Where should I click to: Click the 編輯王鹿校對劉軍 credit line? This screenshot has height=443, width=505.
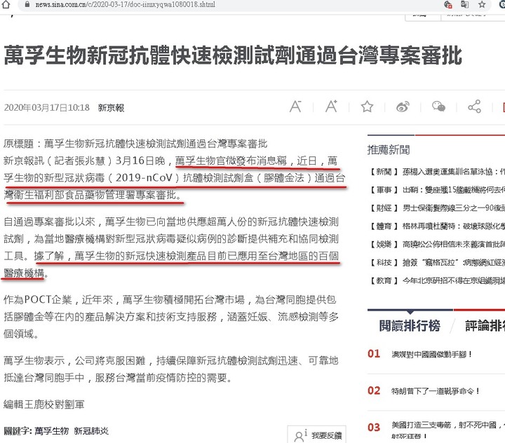tap(43, 404)
